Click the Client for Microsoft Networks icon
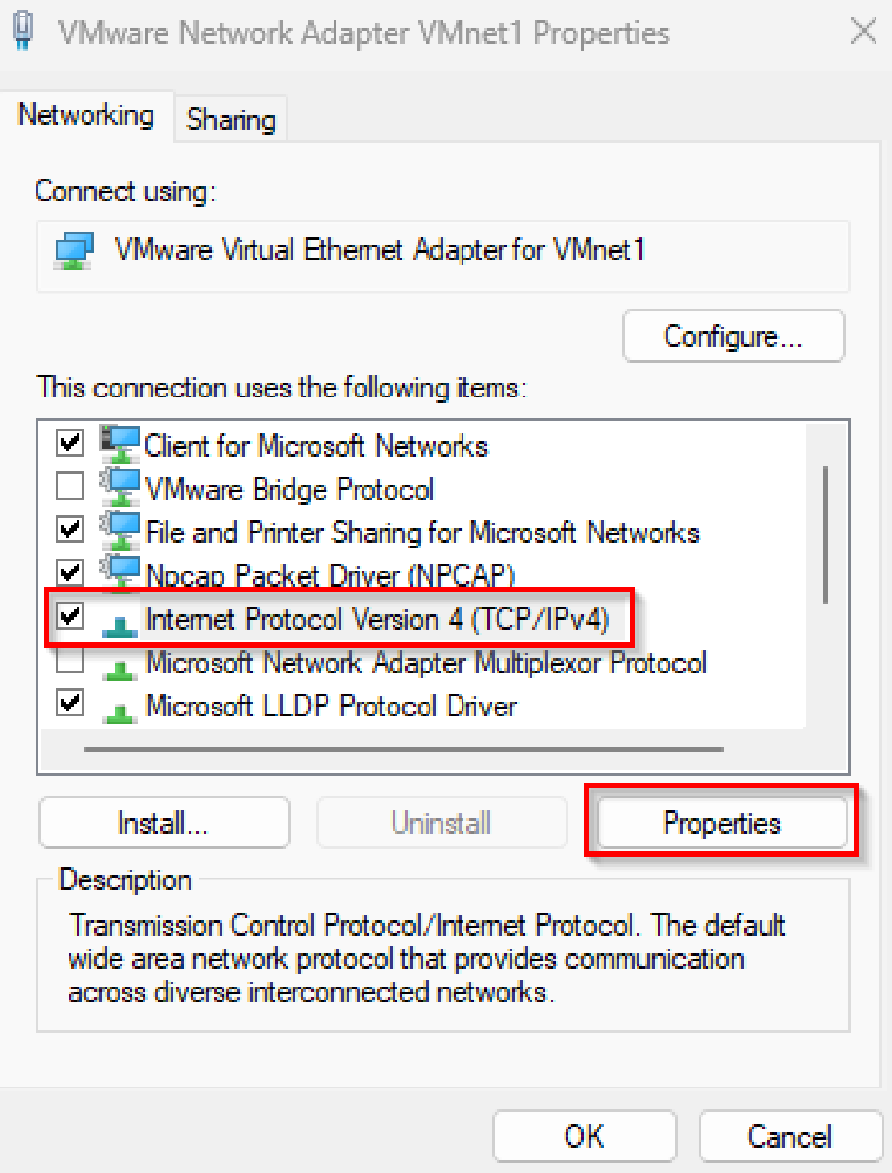The height and width of the screenshot is (1173, 892). 121,445
